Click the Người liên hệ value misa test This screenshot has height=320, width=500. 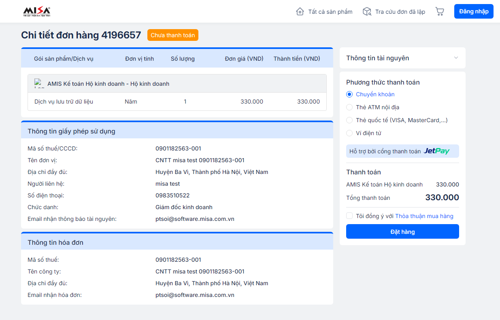tap(168, 184)
